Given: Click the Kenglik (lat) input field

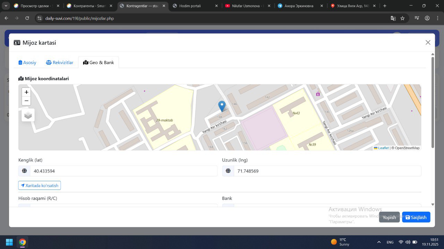Looking at the screenshot, I should [x=123, y=171].
